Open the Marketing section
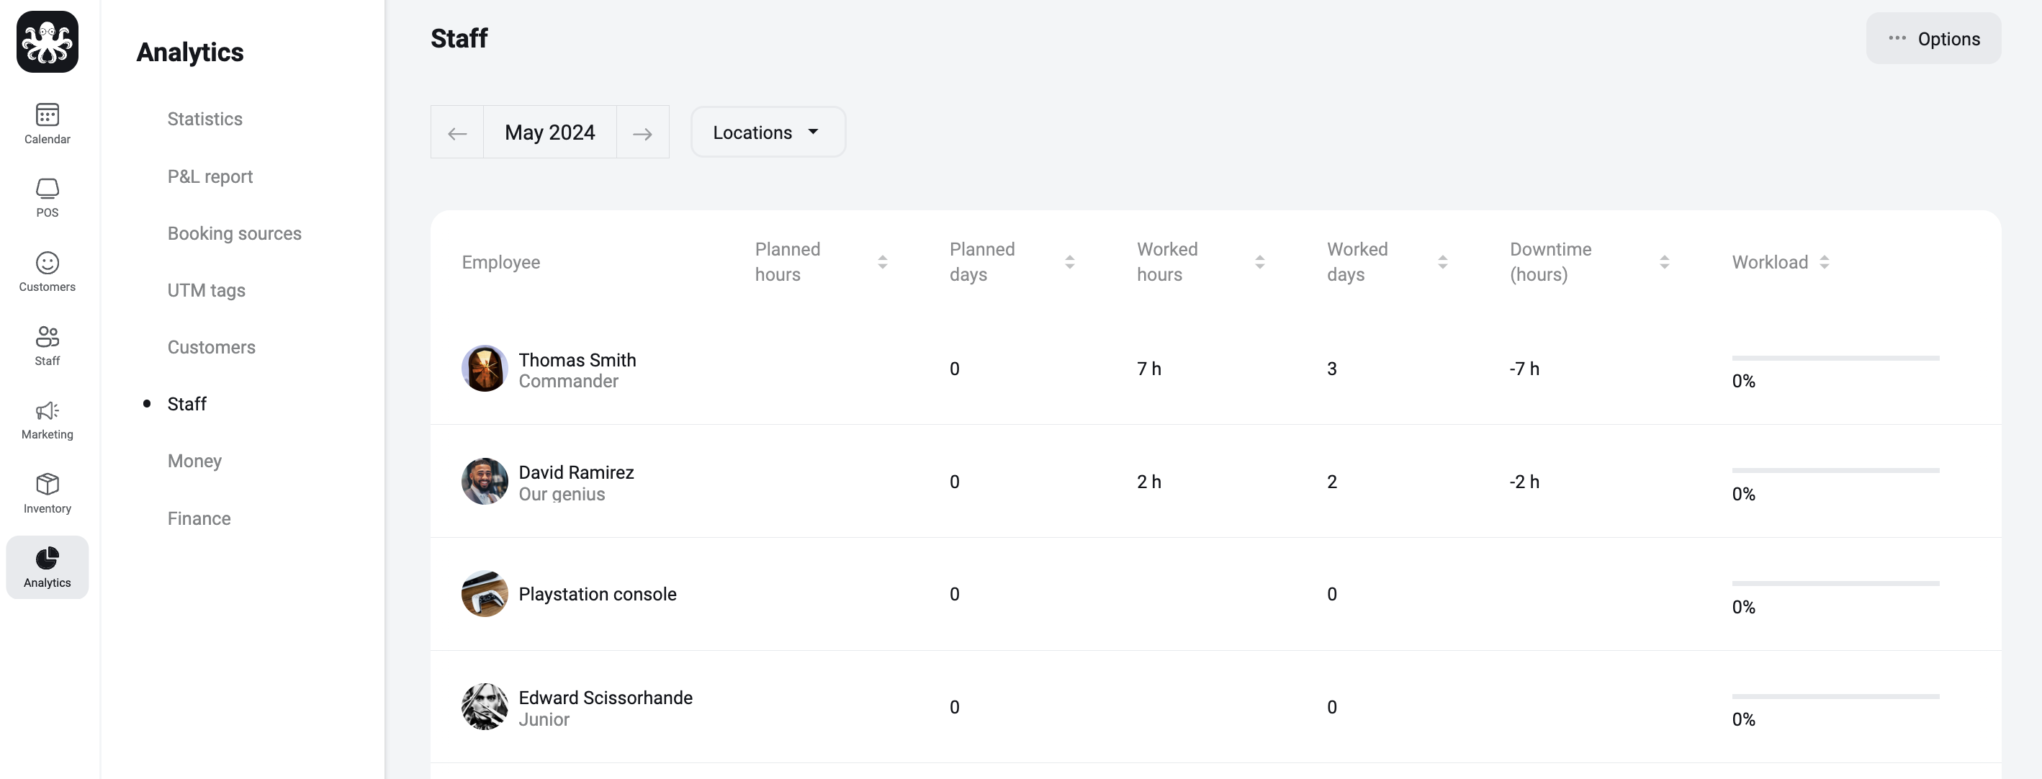This screenshot has width=2042, height=779. pos(48,419)
